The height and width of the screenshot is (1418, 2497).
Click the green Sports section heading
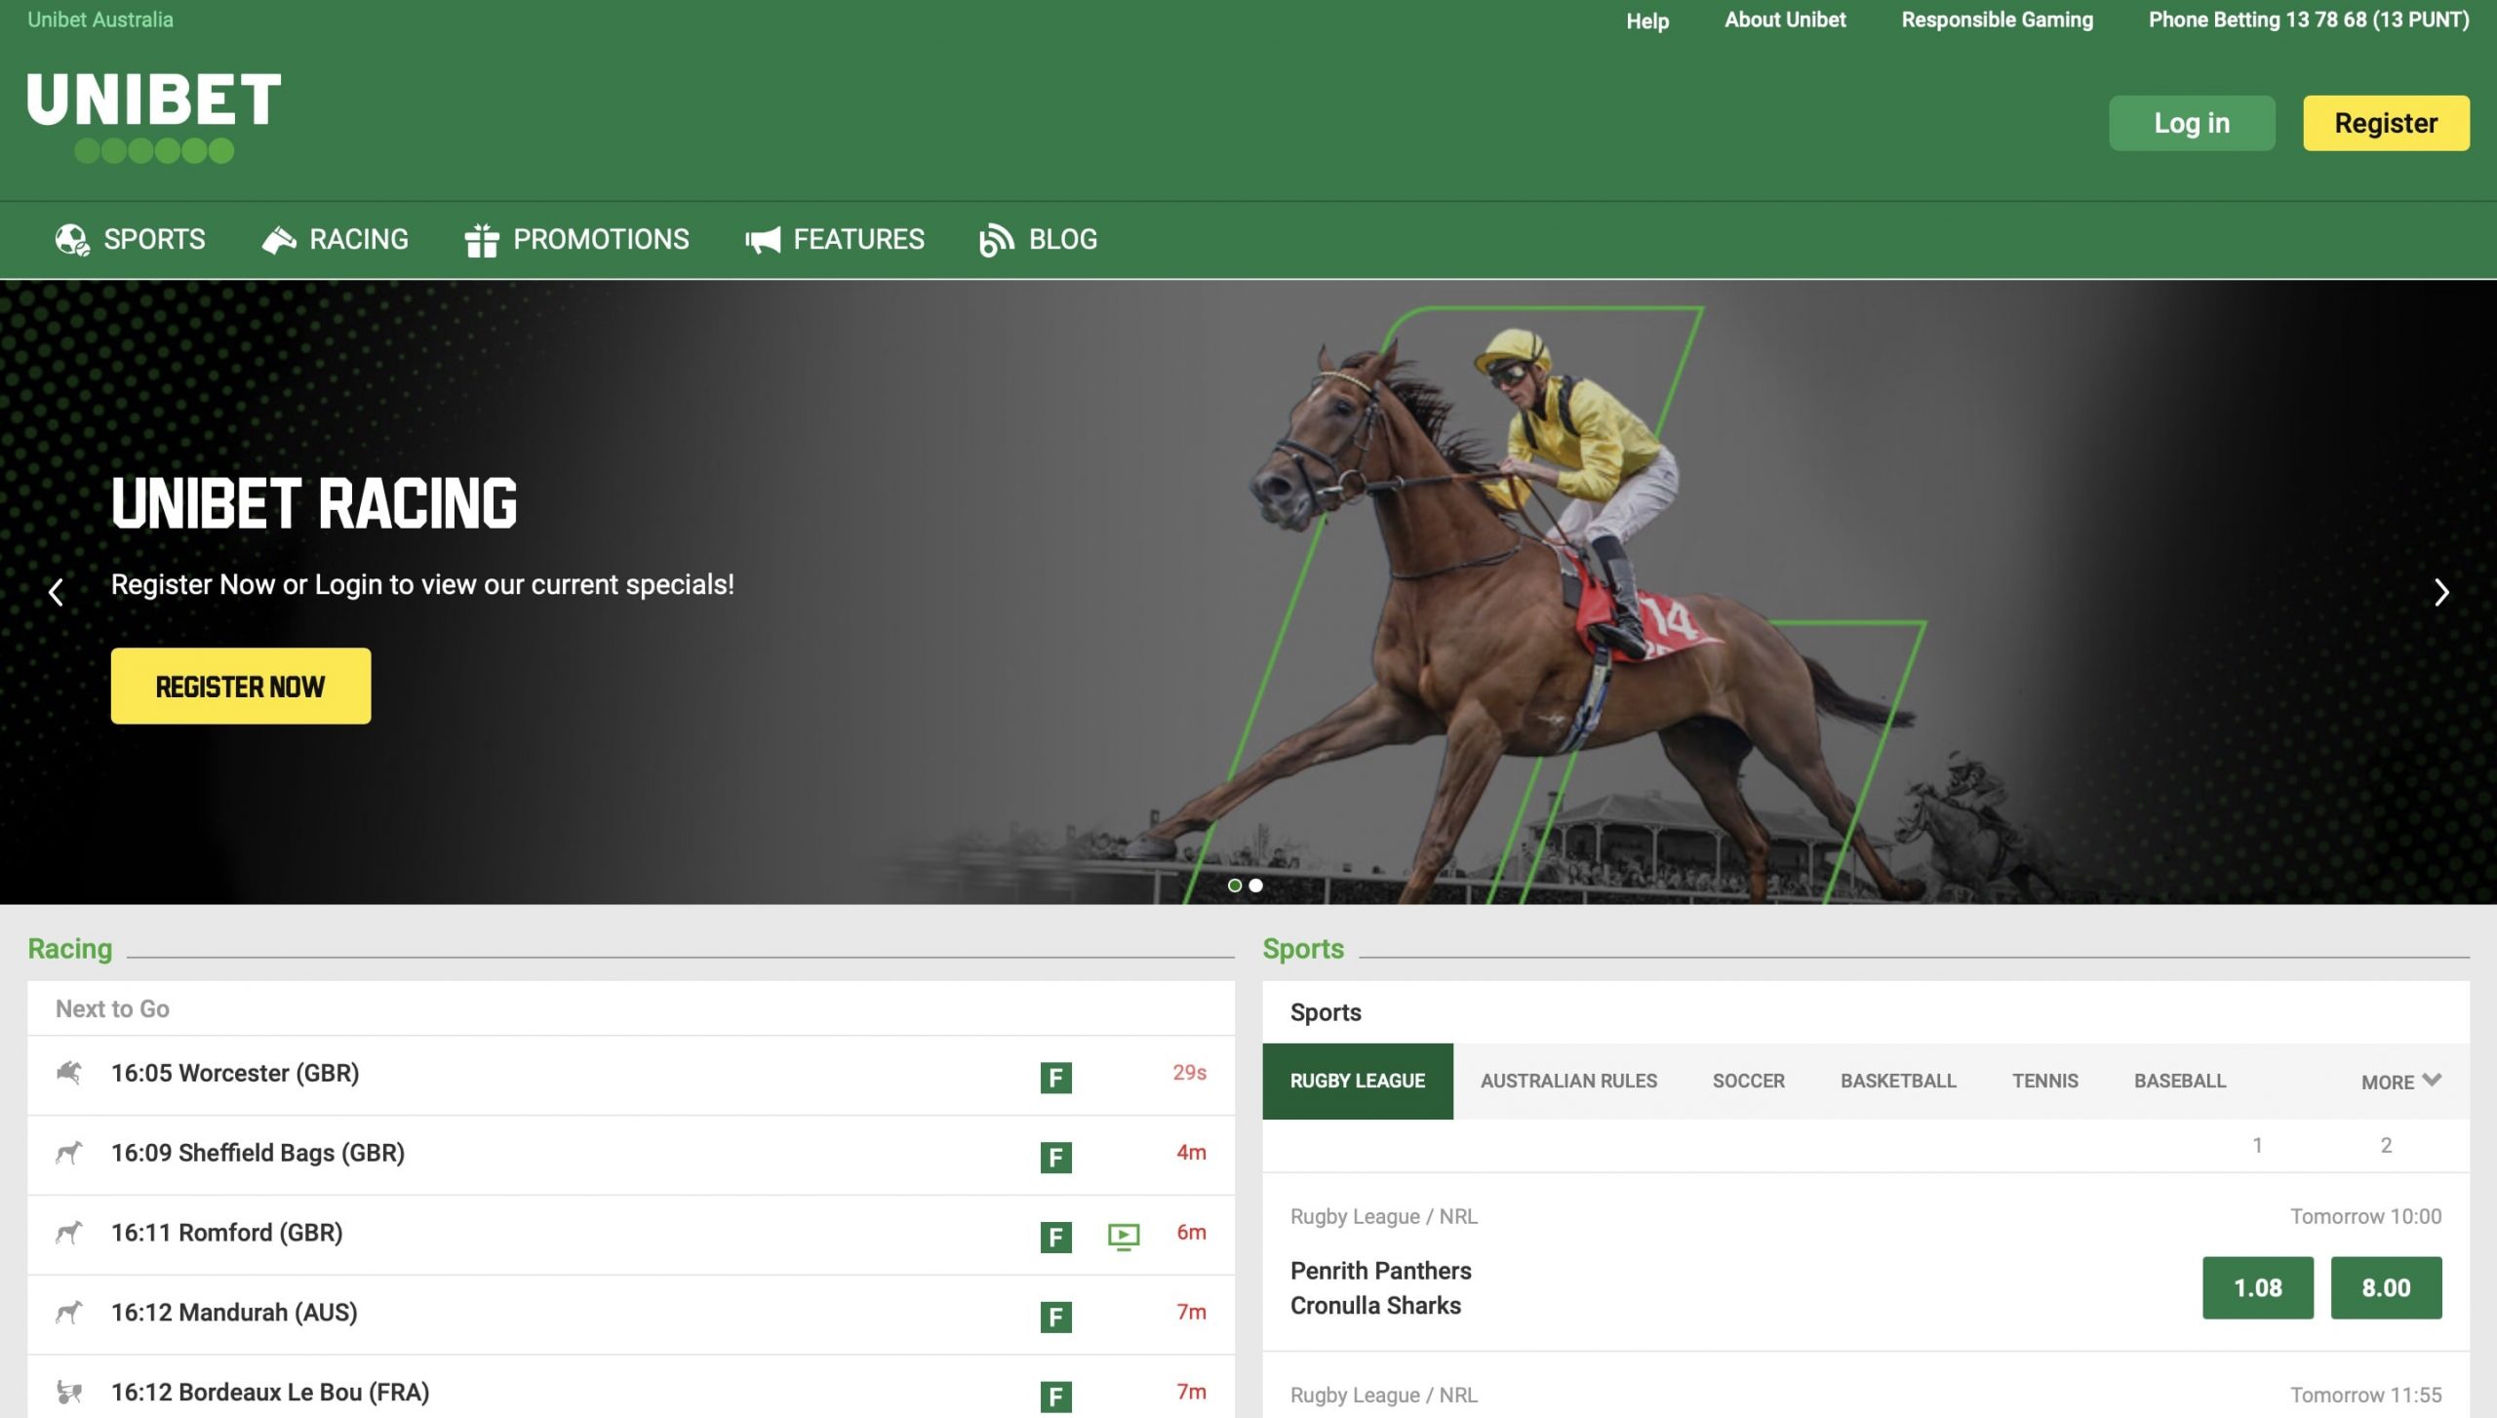[1303, 949]
